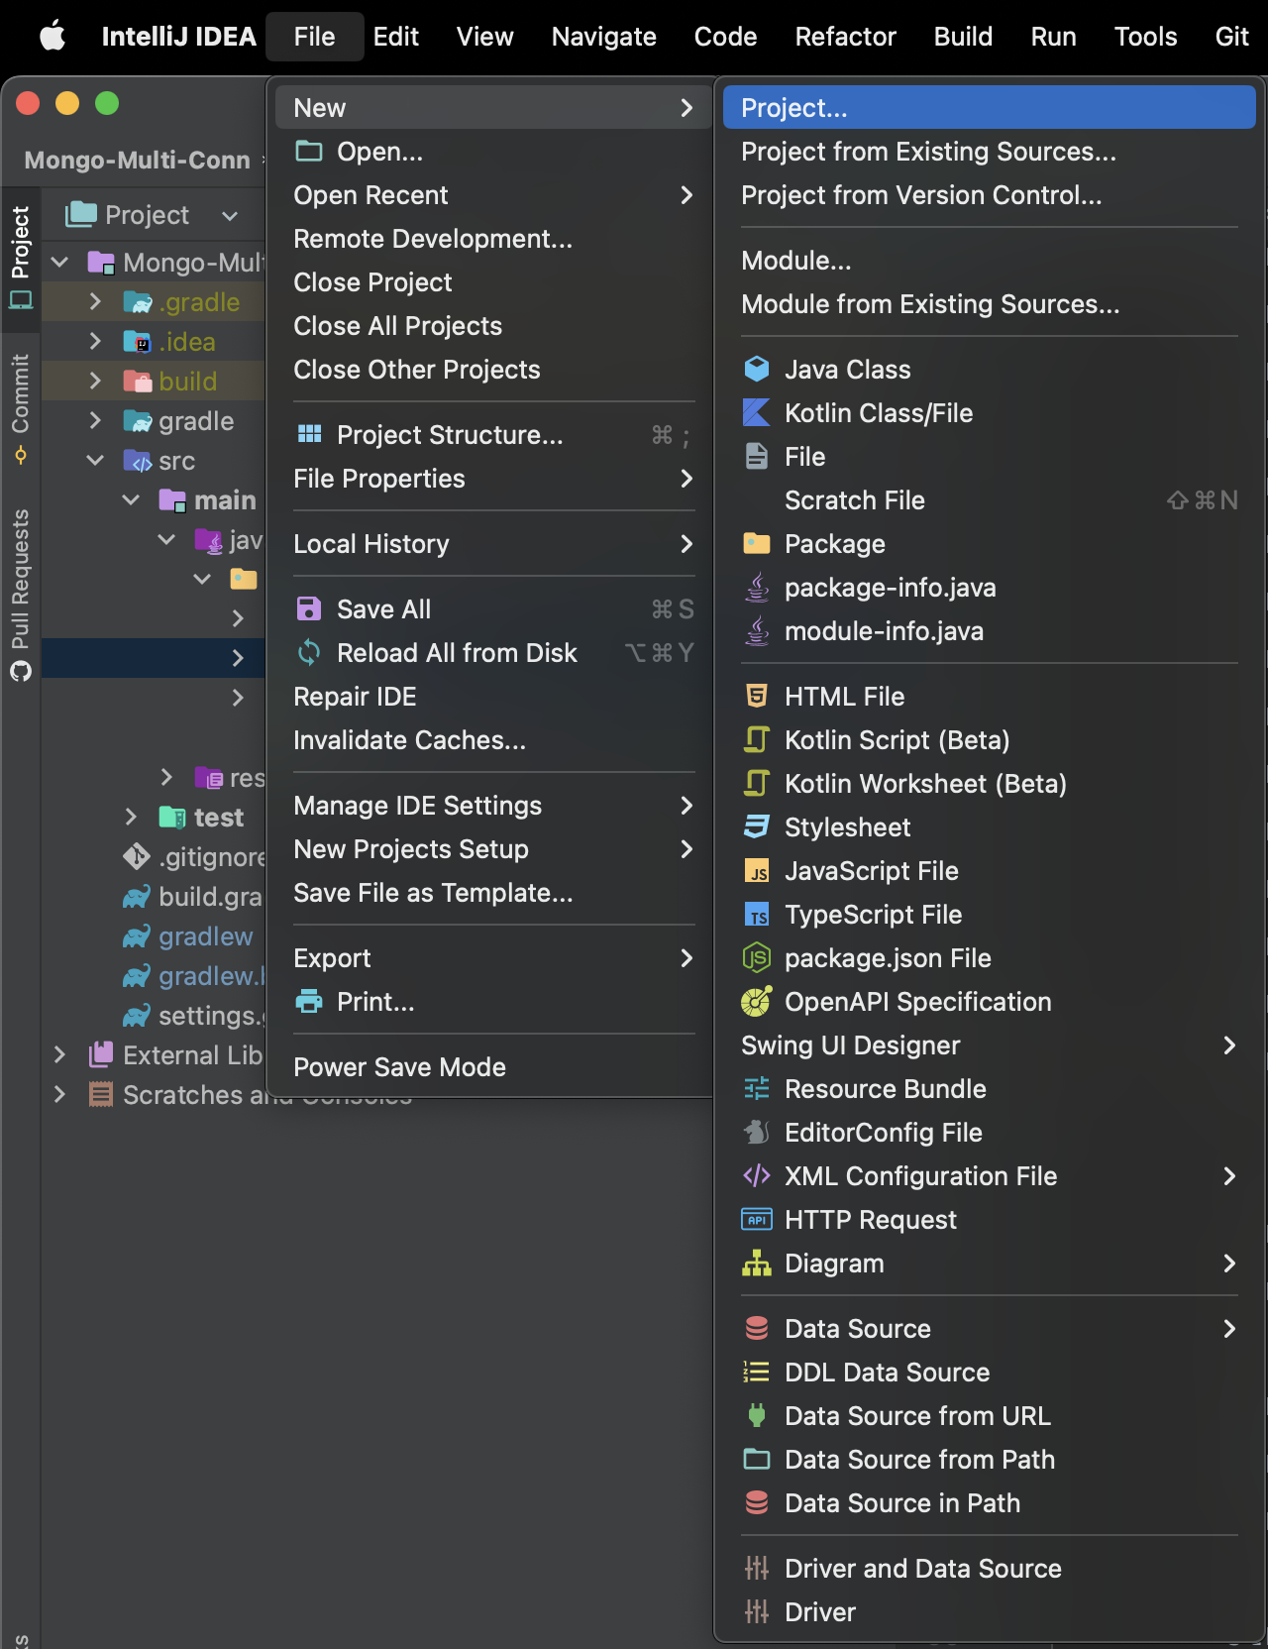Click the Reload All from Disk icon

309,653
